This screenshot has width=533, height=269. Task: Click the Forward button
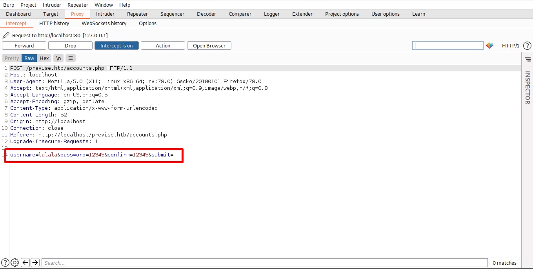click(24, 45)
